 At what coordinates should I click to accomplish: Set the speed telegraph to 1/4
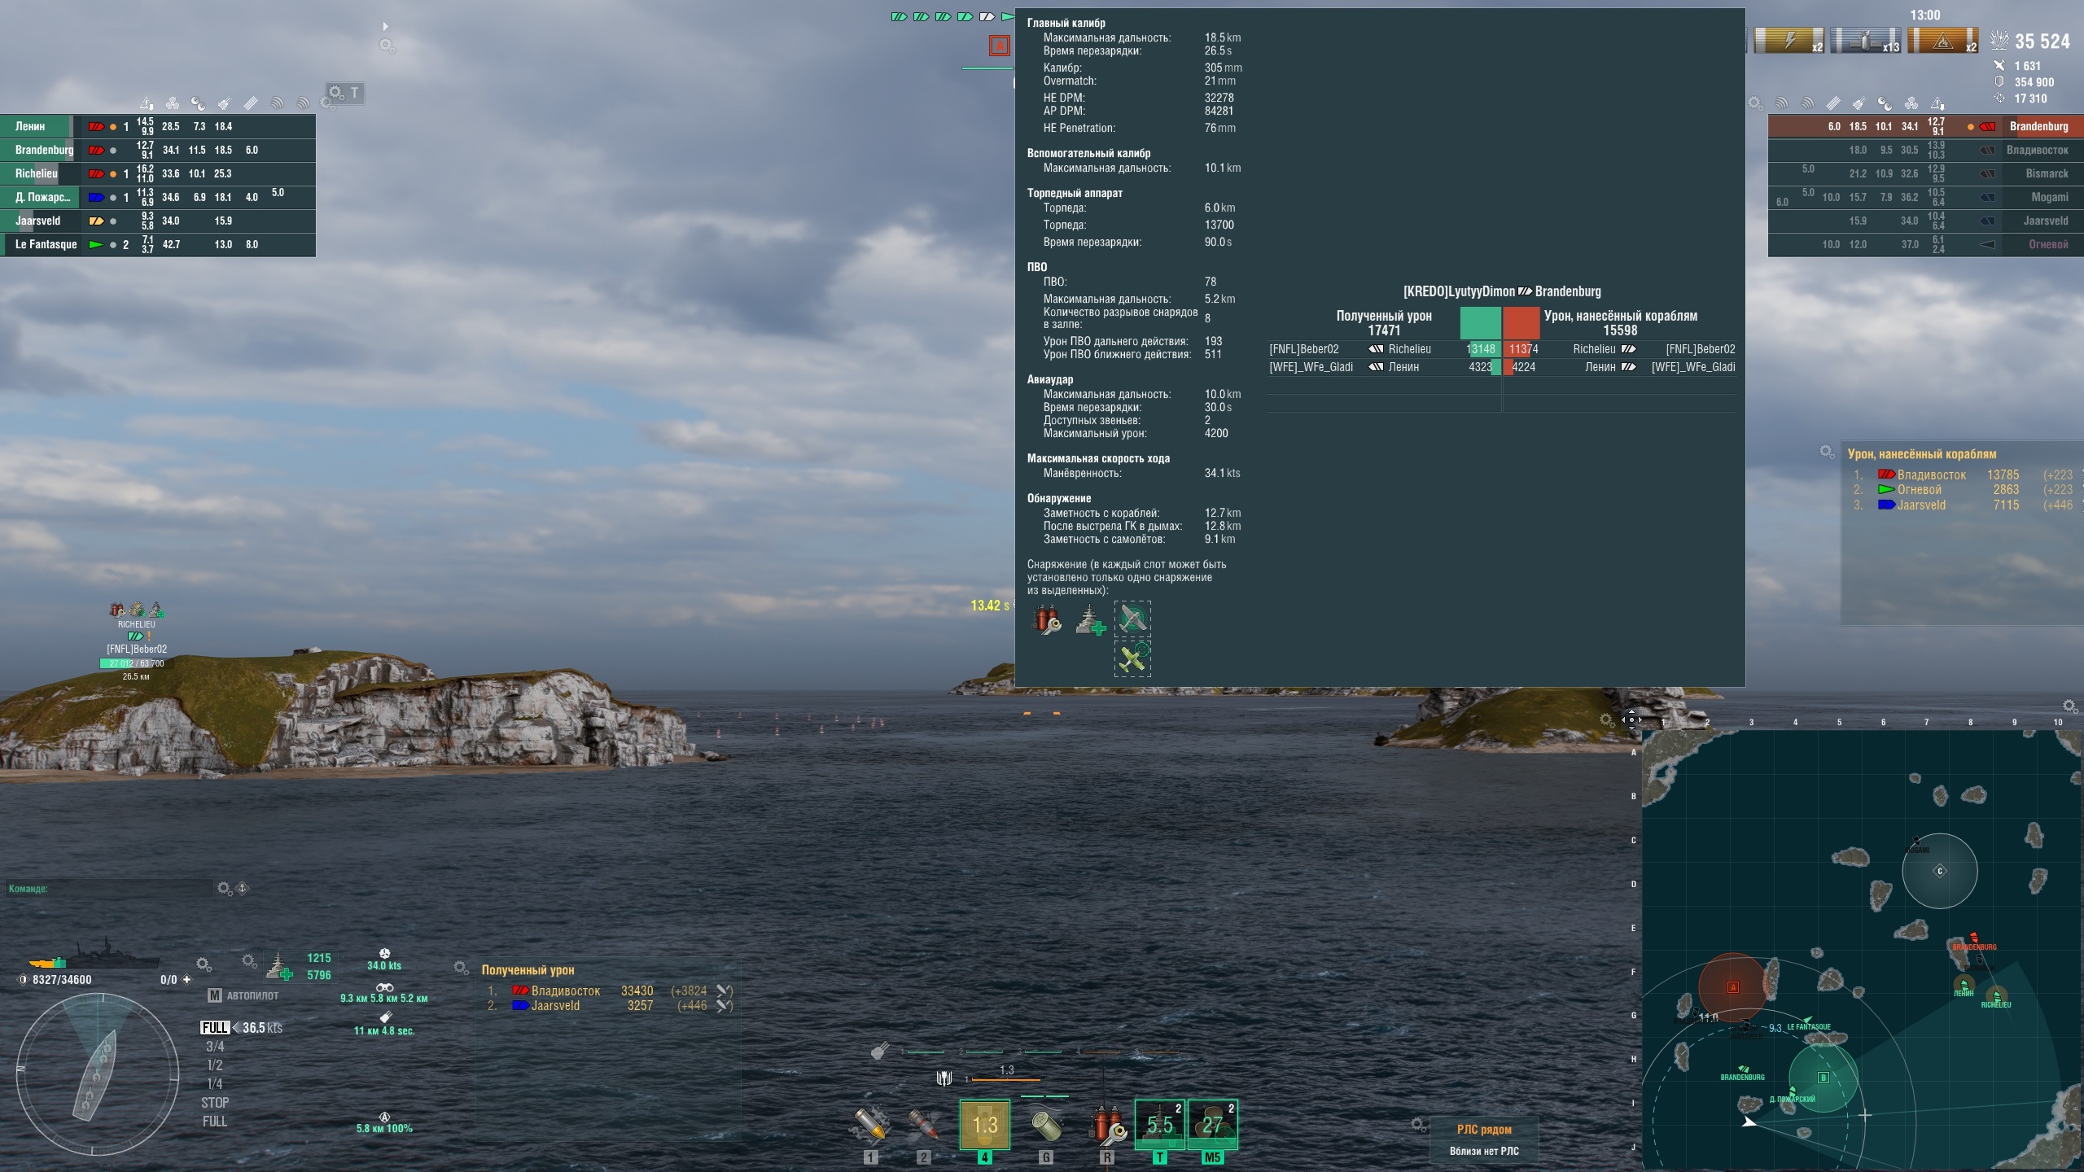[x=215, y=1084]
